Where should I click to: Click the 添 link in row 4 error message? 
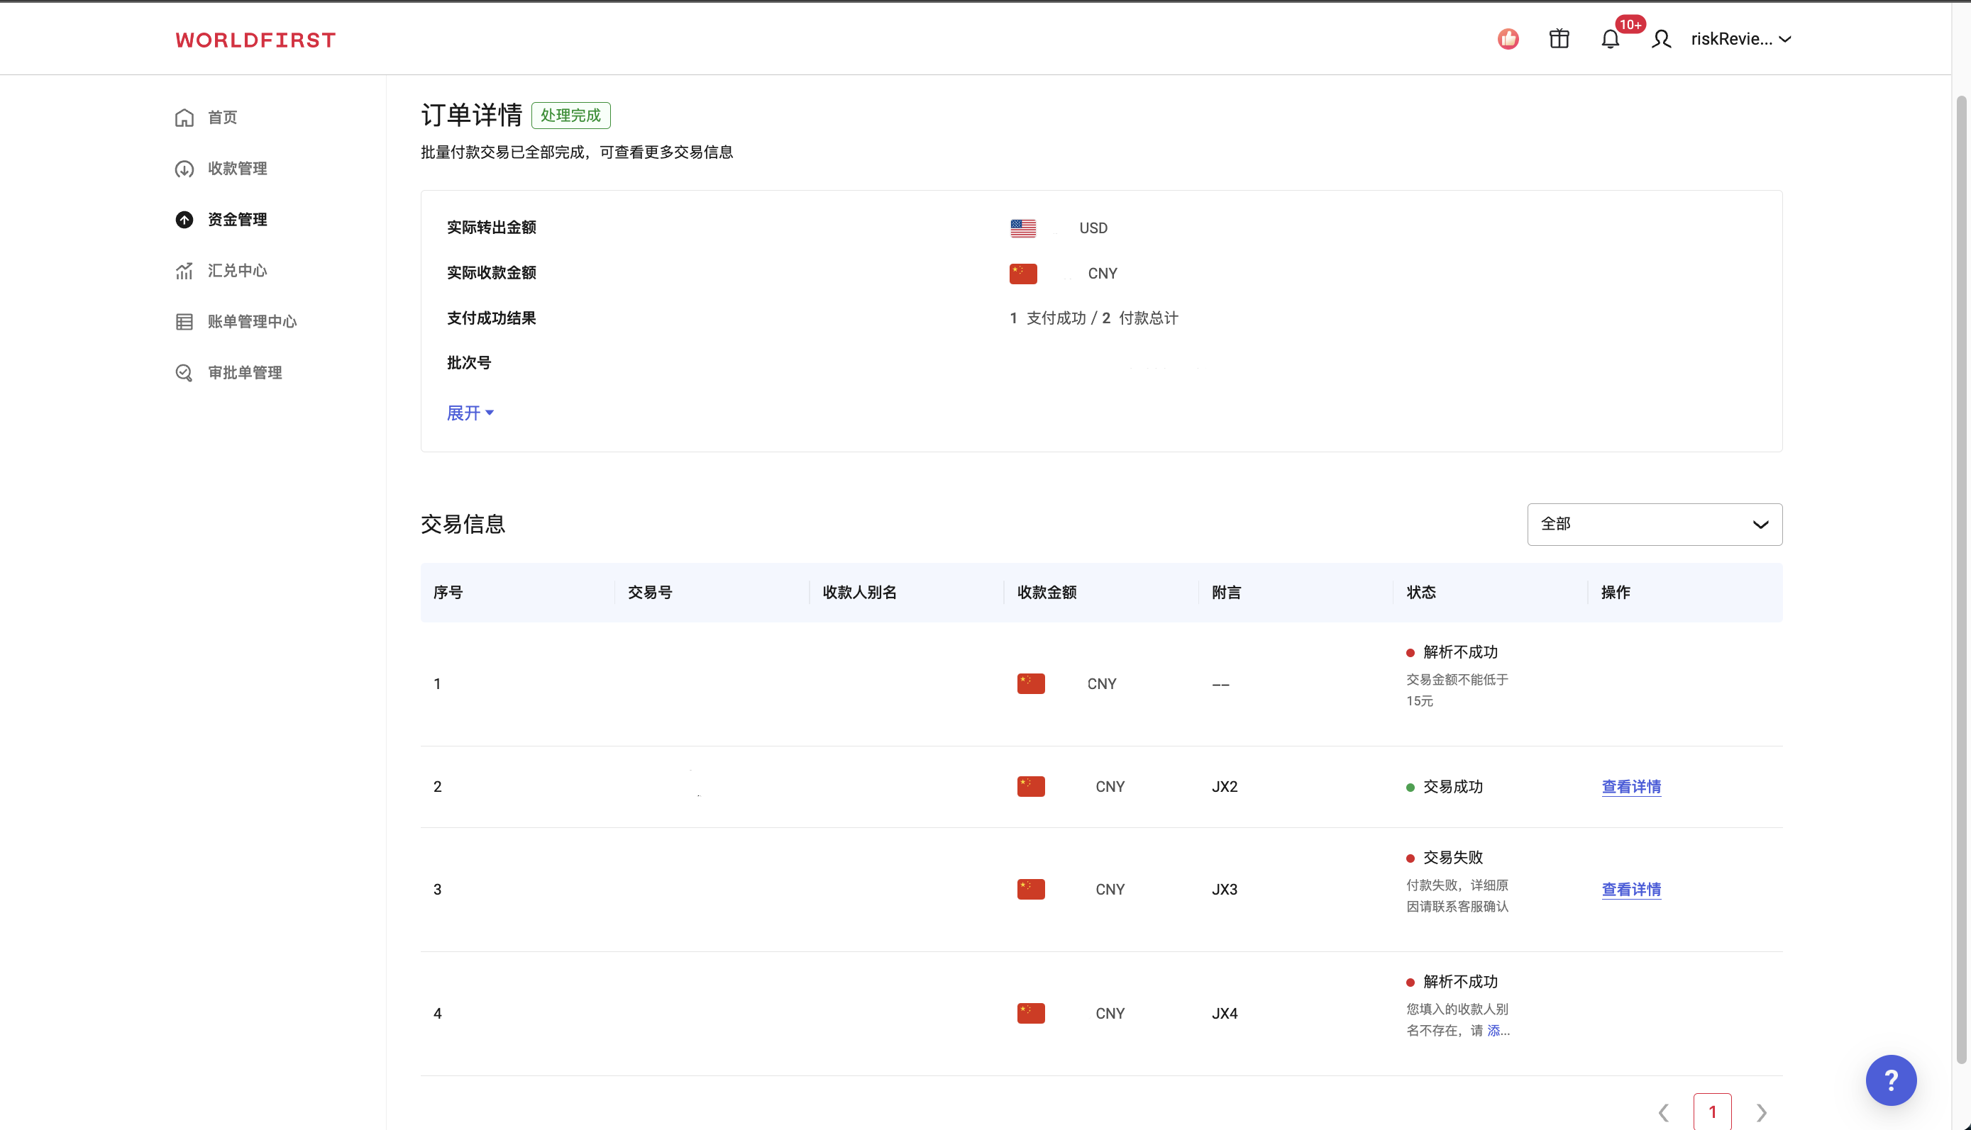point(1494,1030)
